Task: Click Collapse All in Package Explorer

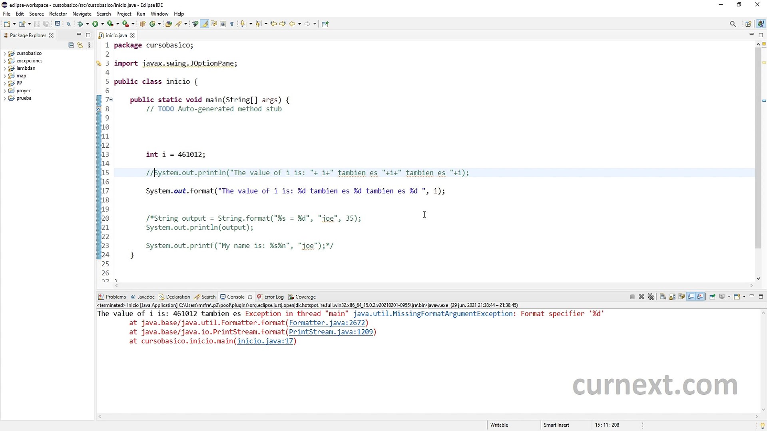Action: coord(71,45)
